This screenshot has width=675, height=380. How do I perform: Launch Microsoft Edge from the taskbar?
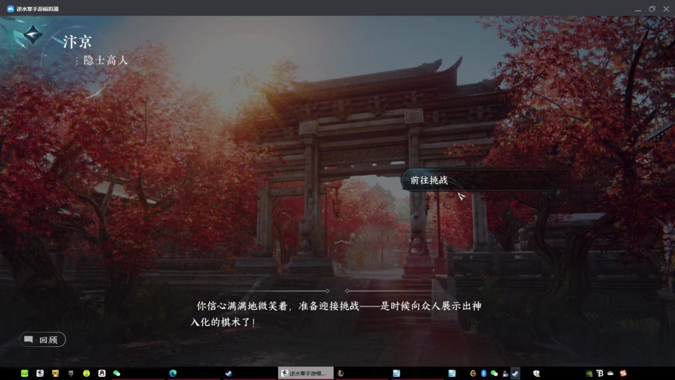173,373
